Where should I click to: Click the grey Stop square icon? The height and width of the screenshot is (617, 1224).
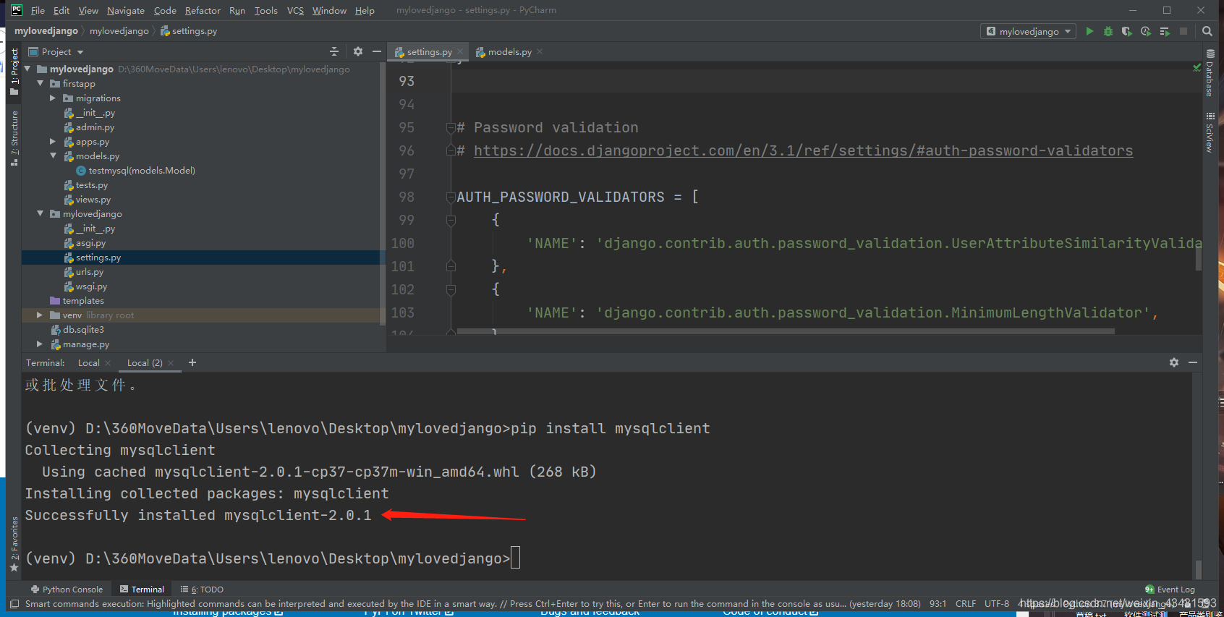coord(1183,31)
